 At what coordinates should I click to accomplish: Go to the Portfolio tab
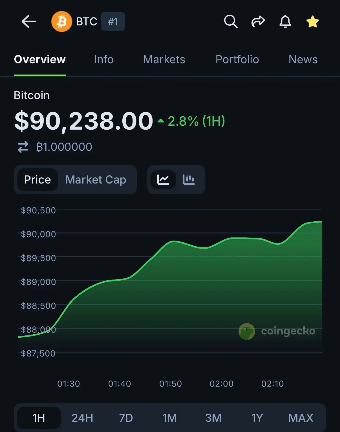tap(237, 60)
